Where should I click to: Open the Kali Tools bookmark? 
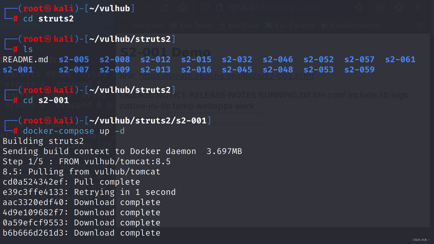pos(191,25)
